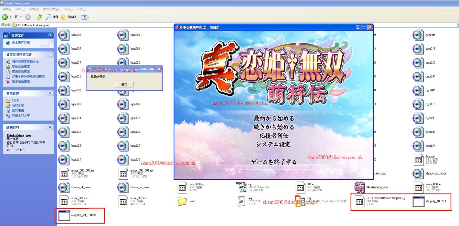The width and height of the screenshot is (459, 226).
Task: Select voice_002.arc file icon
Action: 123,201
